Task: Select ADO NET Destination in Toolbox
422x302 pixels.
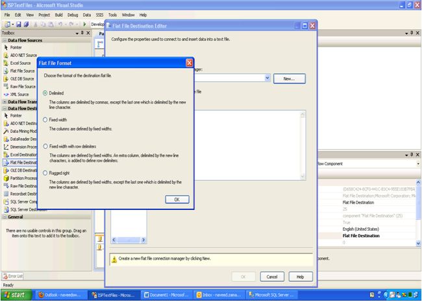Action: [19, 123]
